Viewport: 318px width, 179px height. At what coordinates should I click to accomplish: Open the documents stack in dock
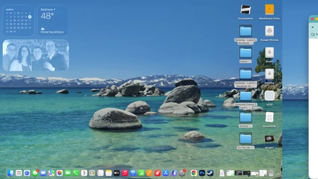pos(222,173)
